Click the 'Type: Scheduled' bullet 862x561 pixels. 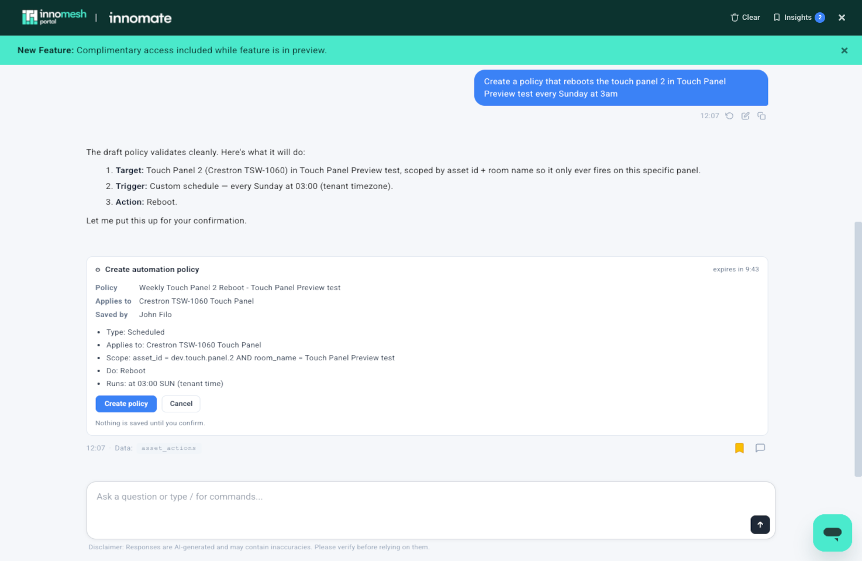[136, 332]
